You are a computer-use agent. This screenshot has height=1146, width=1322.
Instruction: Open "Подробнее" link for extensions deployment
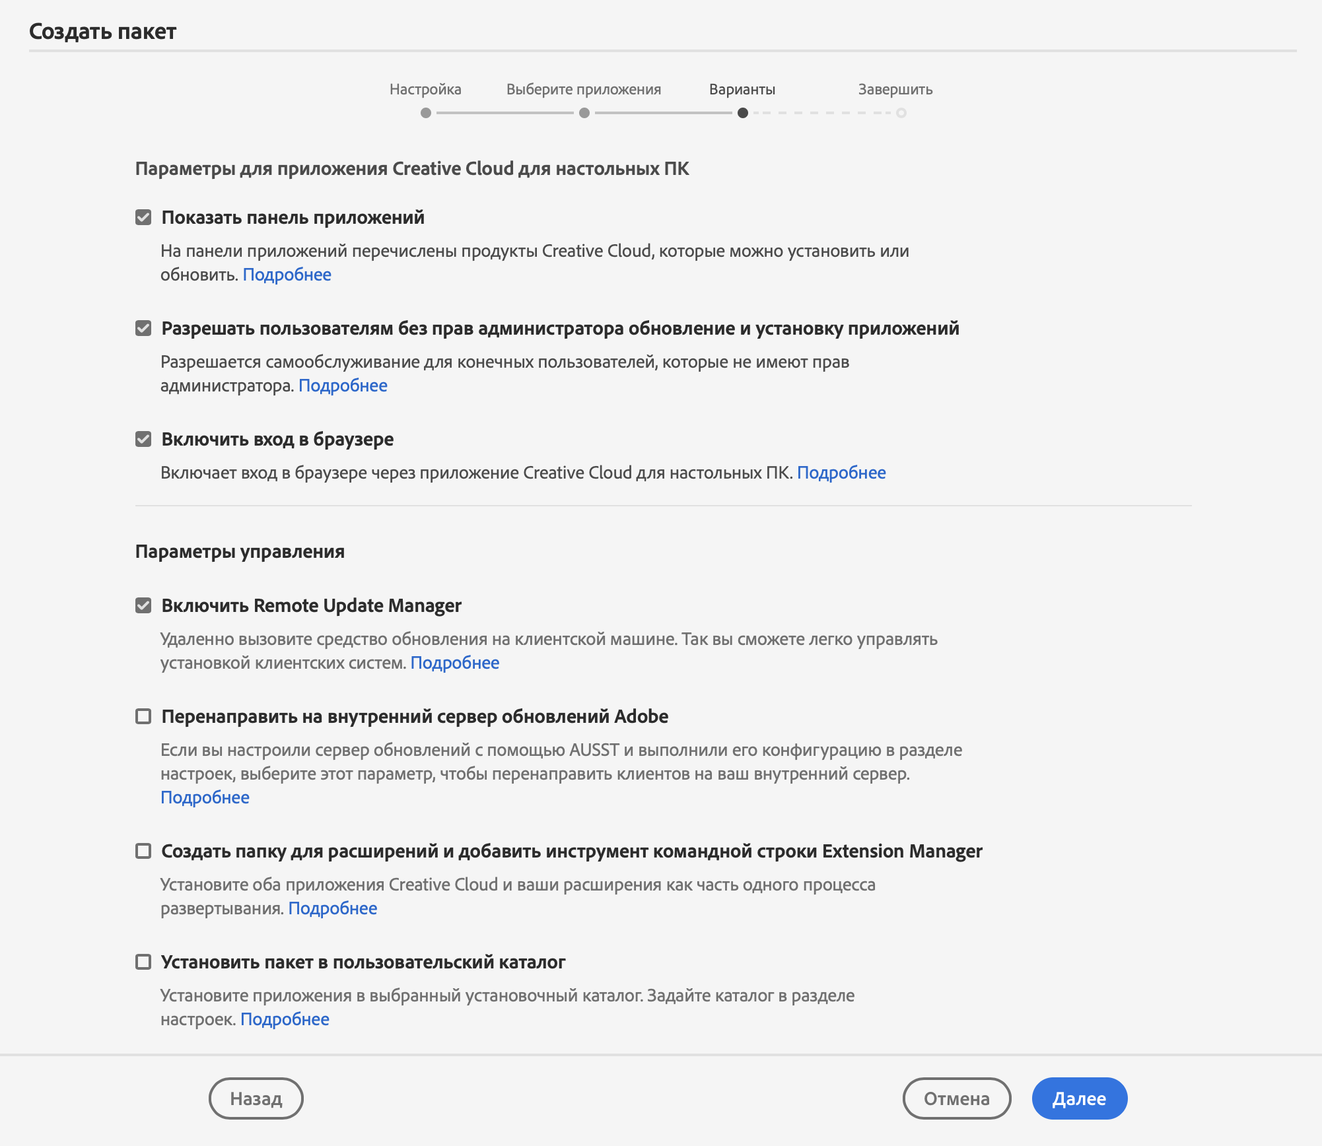[x=333, y=908]
